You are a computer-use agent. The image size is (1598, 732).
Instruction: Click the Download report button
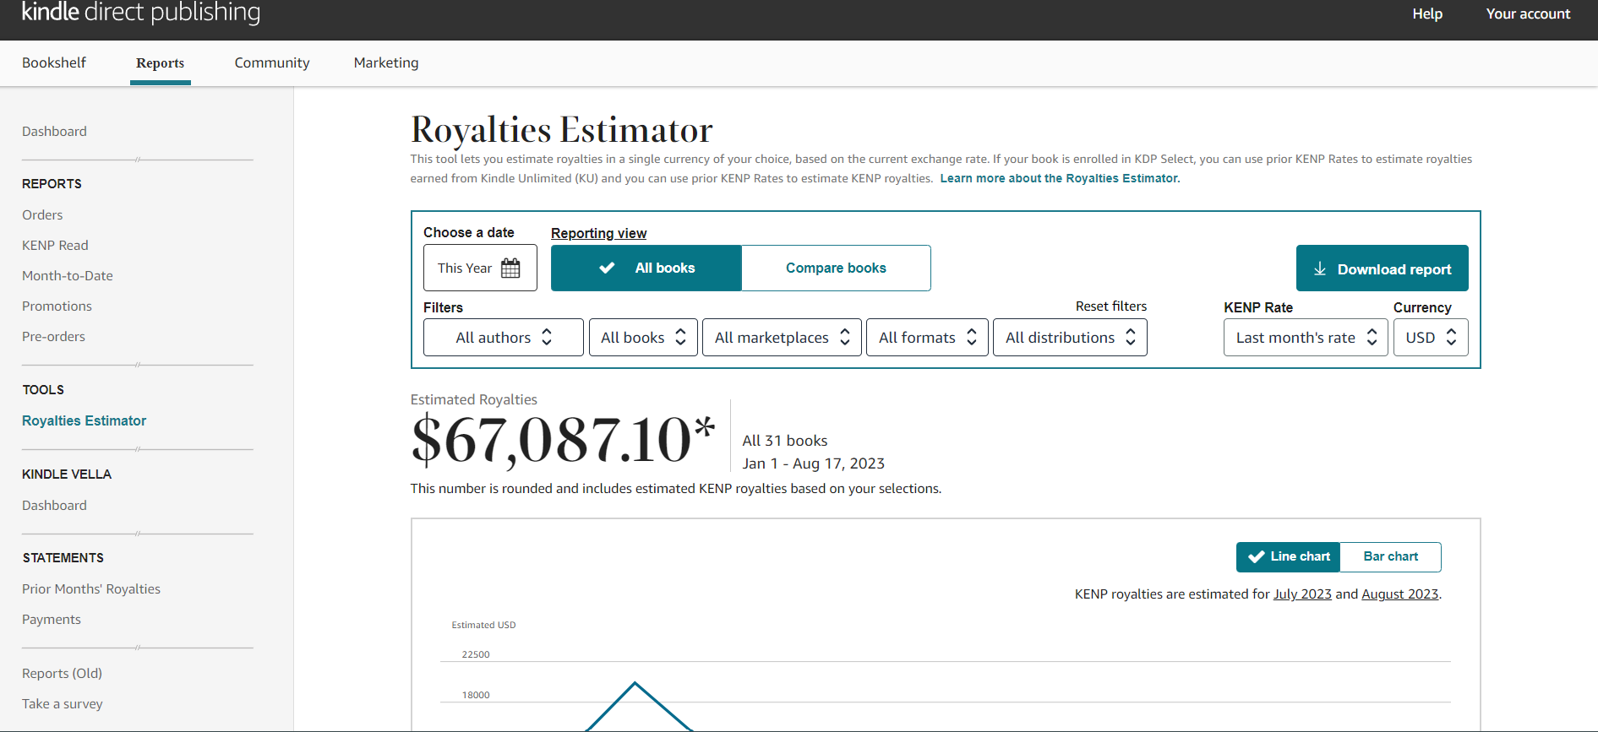1382,268
